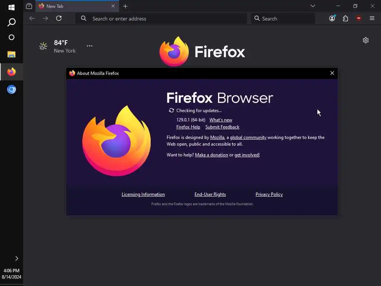Open the 84°F New York weather widget

(58, 47)
